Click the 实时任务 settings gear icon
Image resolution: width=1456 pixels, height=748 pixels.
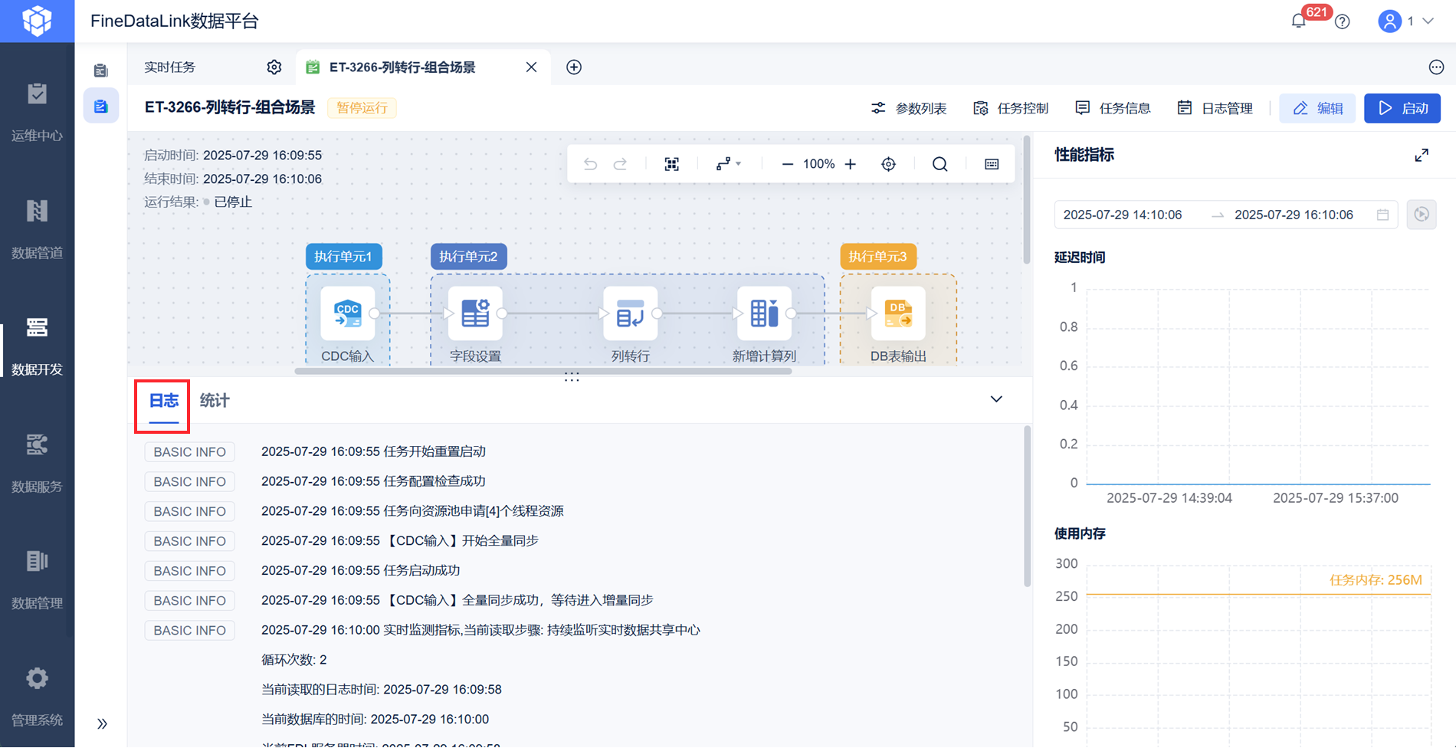[x=274, y=67]
